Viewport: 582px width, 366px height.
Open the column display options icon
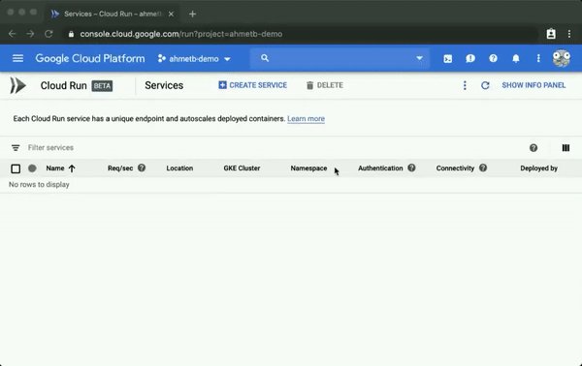(x=566, y=148)
